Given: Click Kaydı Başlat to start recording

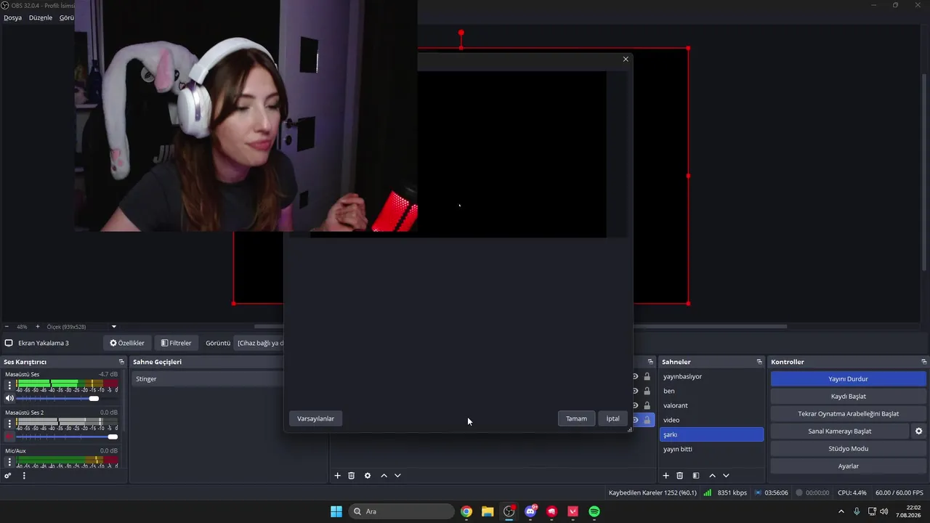Looking at the screenshot, I should [x=849, y=397].
